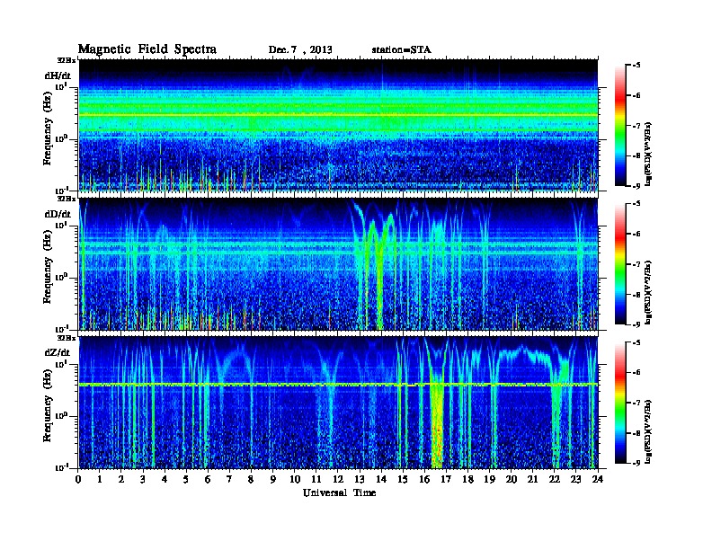Click the '-7' tick on the dZ/dt color scale
712x550 pixels.
(636, 403)
